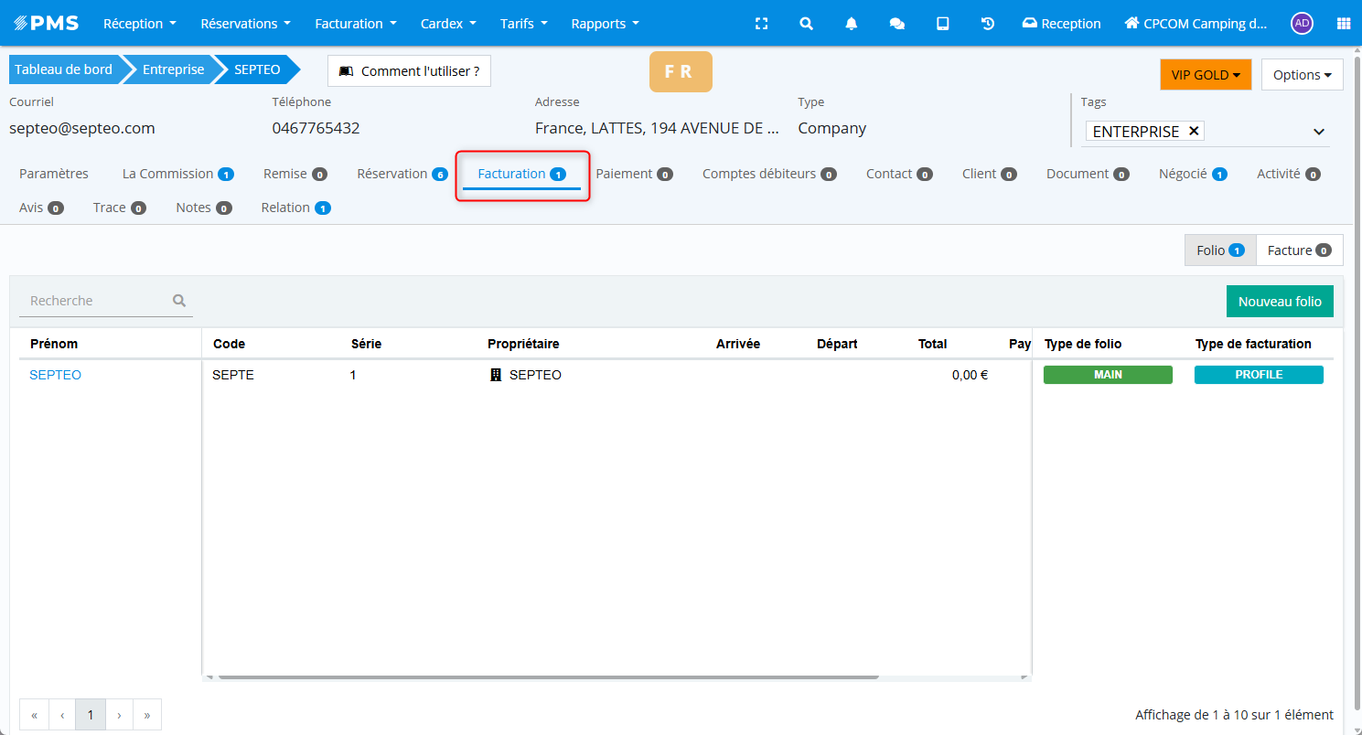The width and height of the screenshot is (1362, 735).
Task: Select the Folio view toggle
Action: tap(1220, 250)
